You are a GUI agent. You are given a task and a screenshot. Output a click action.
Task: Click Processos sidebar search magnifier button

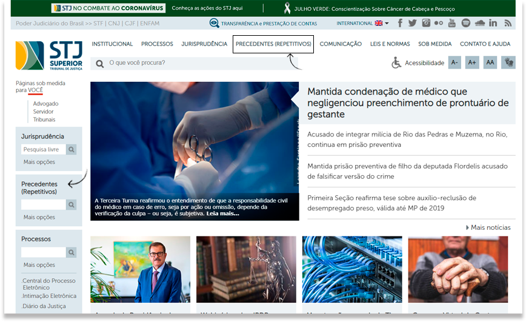(71, 252)
